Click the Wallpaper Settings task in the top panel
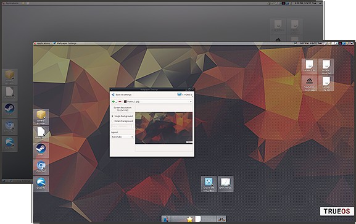Image resolution: width=356 pixels, height=224 pixels. 65,43
